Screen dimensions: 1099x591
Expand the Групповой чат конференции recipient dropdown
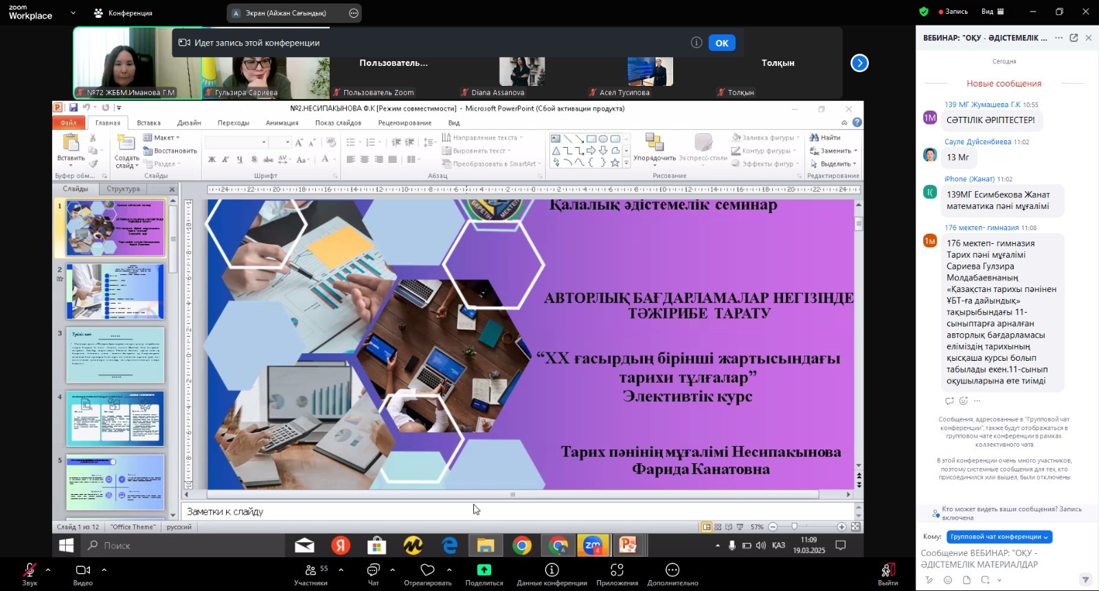pyautogui.click(x=999, y=537)
